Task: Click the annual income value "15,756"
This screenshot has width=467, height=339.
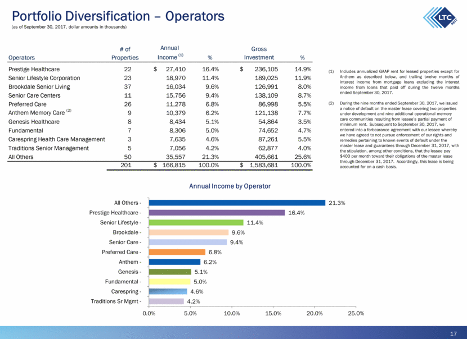Action: click(x=176, y=95)
